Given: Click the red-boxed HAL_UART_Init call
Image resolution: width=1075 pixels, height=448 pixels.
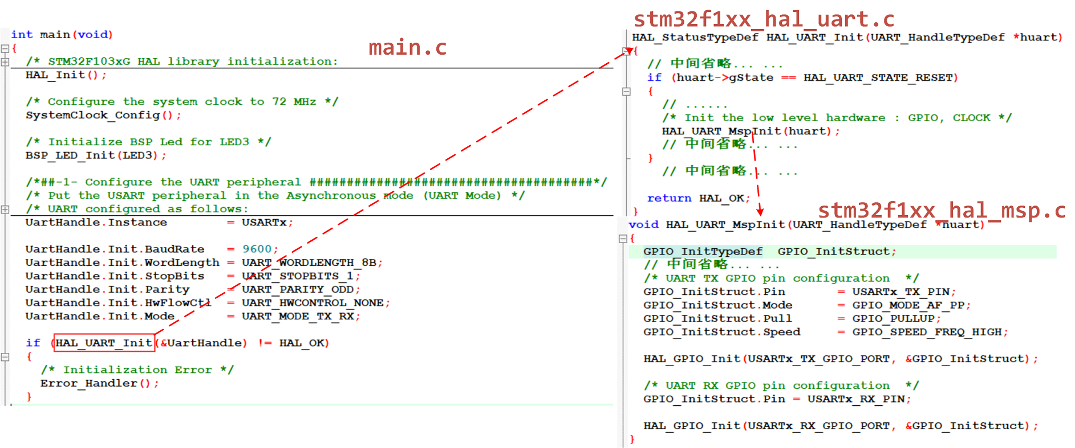Looking at the screenshot, I should click(104, 343).
